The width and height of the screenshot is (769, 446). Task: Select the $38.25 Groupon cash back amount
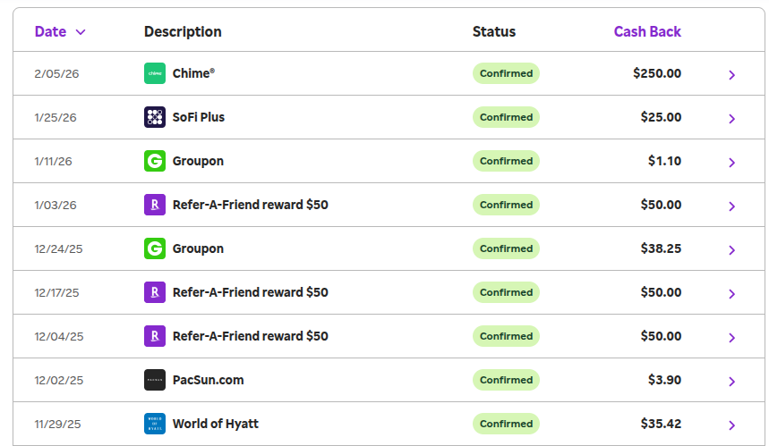tap(658, 248)
